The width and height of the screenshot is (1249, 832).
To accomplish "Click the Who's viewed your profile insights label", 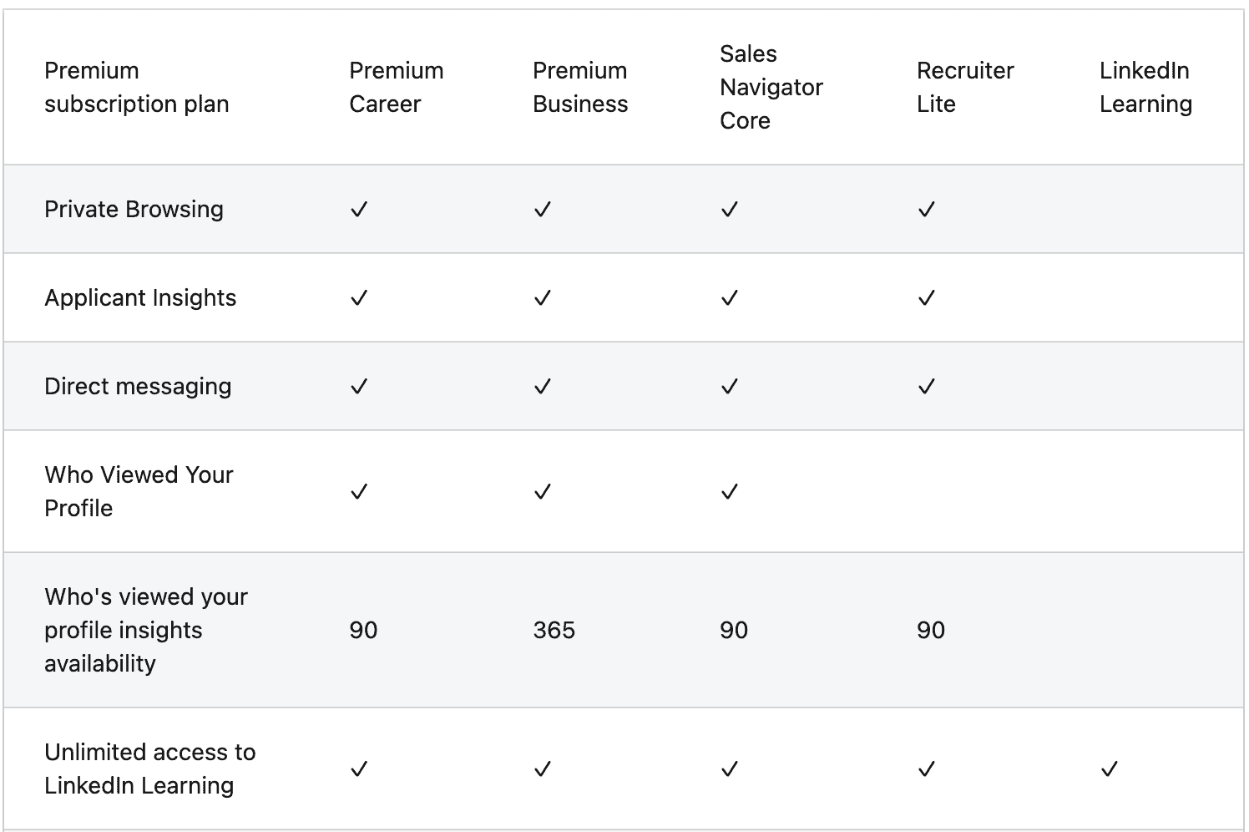I will click(146, 630).
